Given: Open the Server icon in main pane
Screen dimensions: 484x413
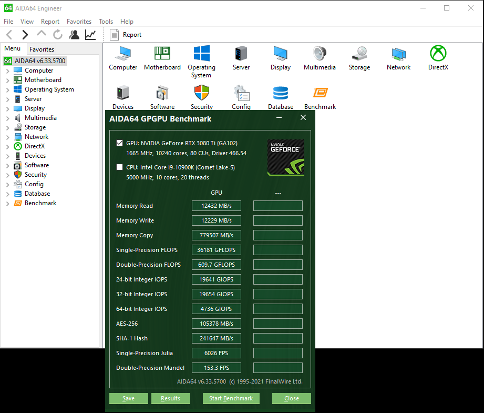Looking at the screenshot, I should (241, 53).
